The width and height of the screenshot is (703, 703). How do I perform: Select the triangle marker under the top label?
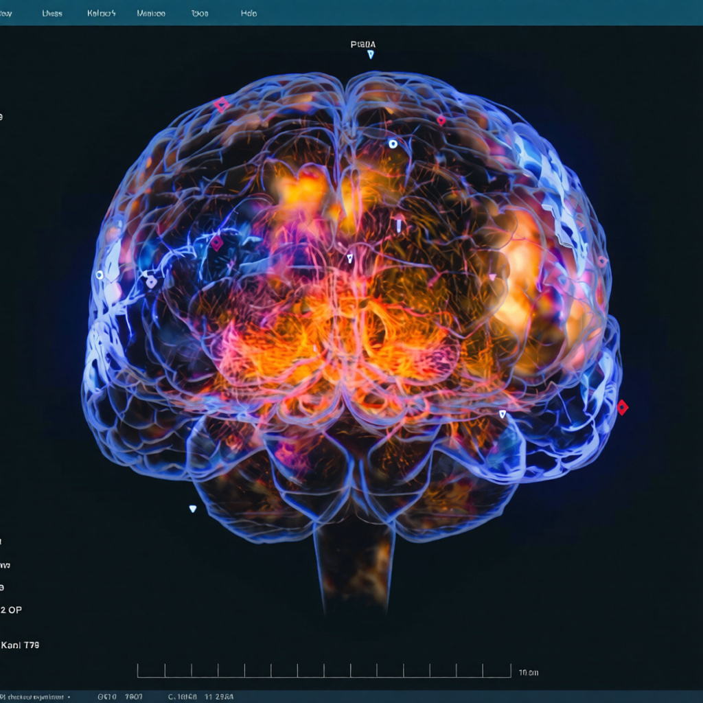[370, 55]
